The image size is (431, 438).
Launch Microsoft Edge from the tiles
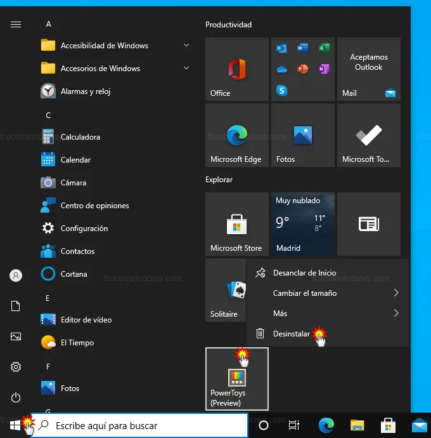coord(236,135)
